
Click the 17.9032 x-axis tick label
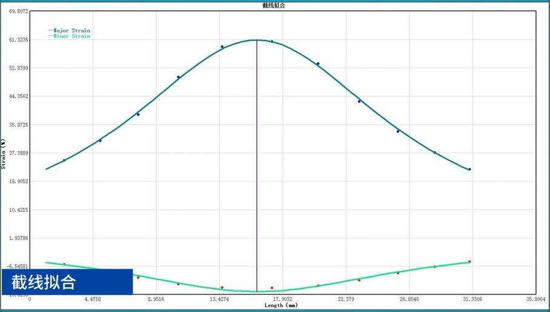click(282, 299)
